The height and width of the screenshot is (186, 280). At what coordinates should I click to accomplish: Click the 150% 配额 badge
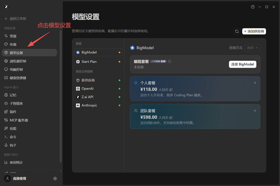click(x=158, y=61)
